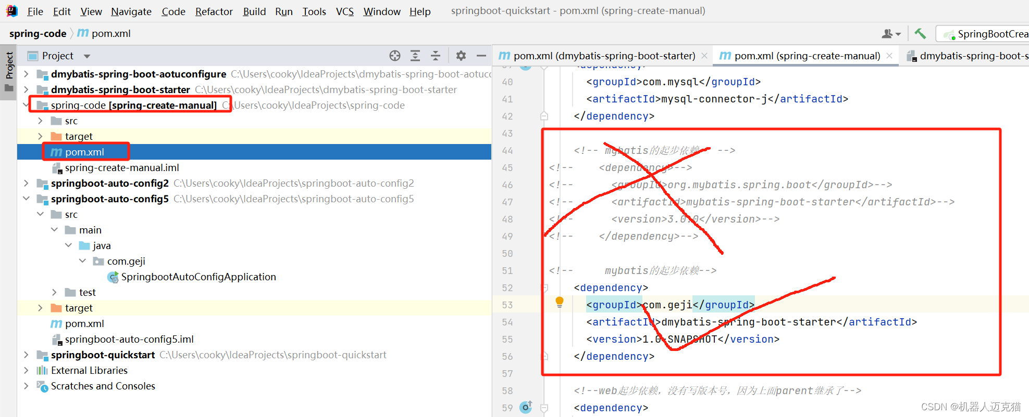Viewport: 1029px width, 417px height.
Task: Expand dmybatis-spring-boot-starter module
Action: pyautogui.click(x=26, y=90)
